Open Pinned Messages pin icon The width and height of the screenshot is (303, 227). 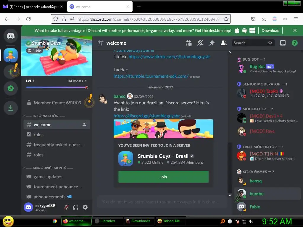(x=212, y=43)
